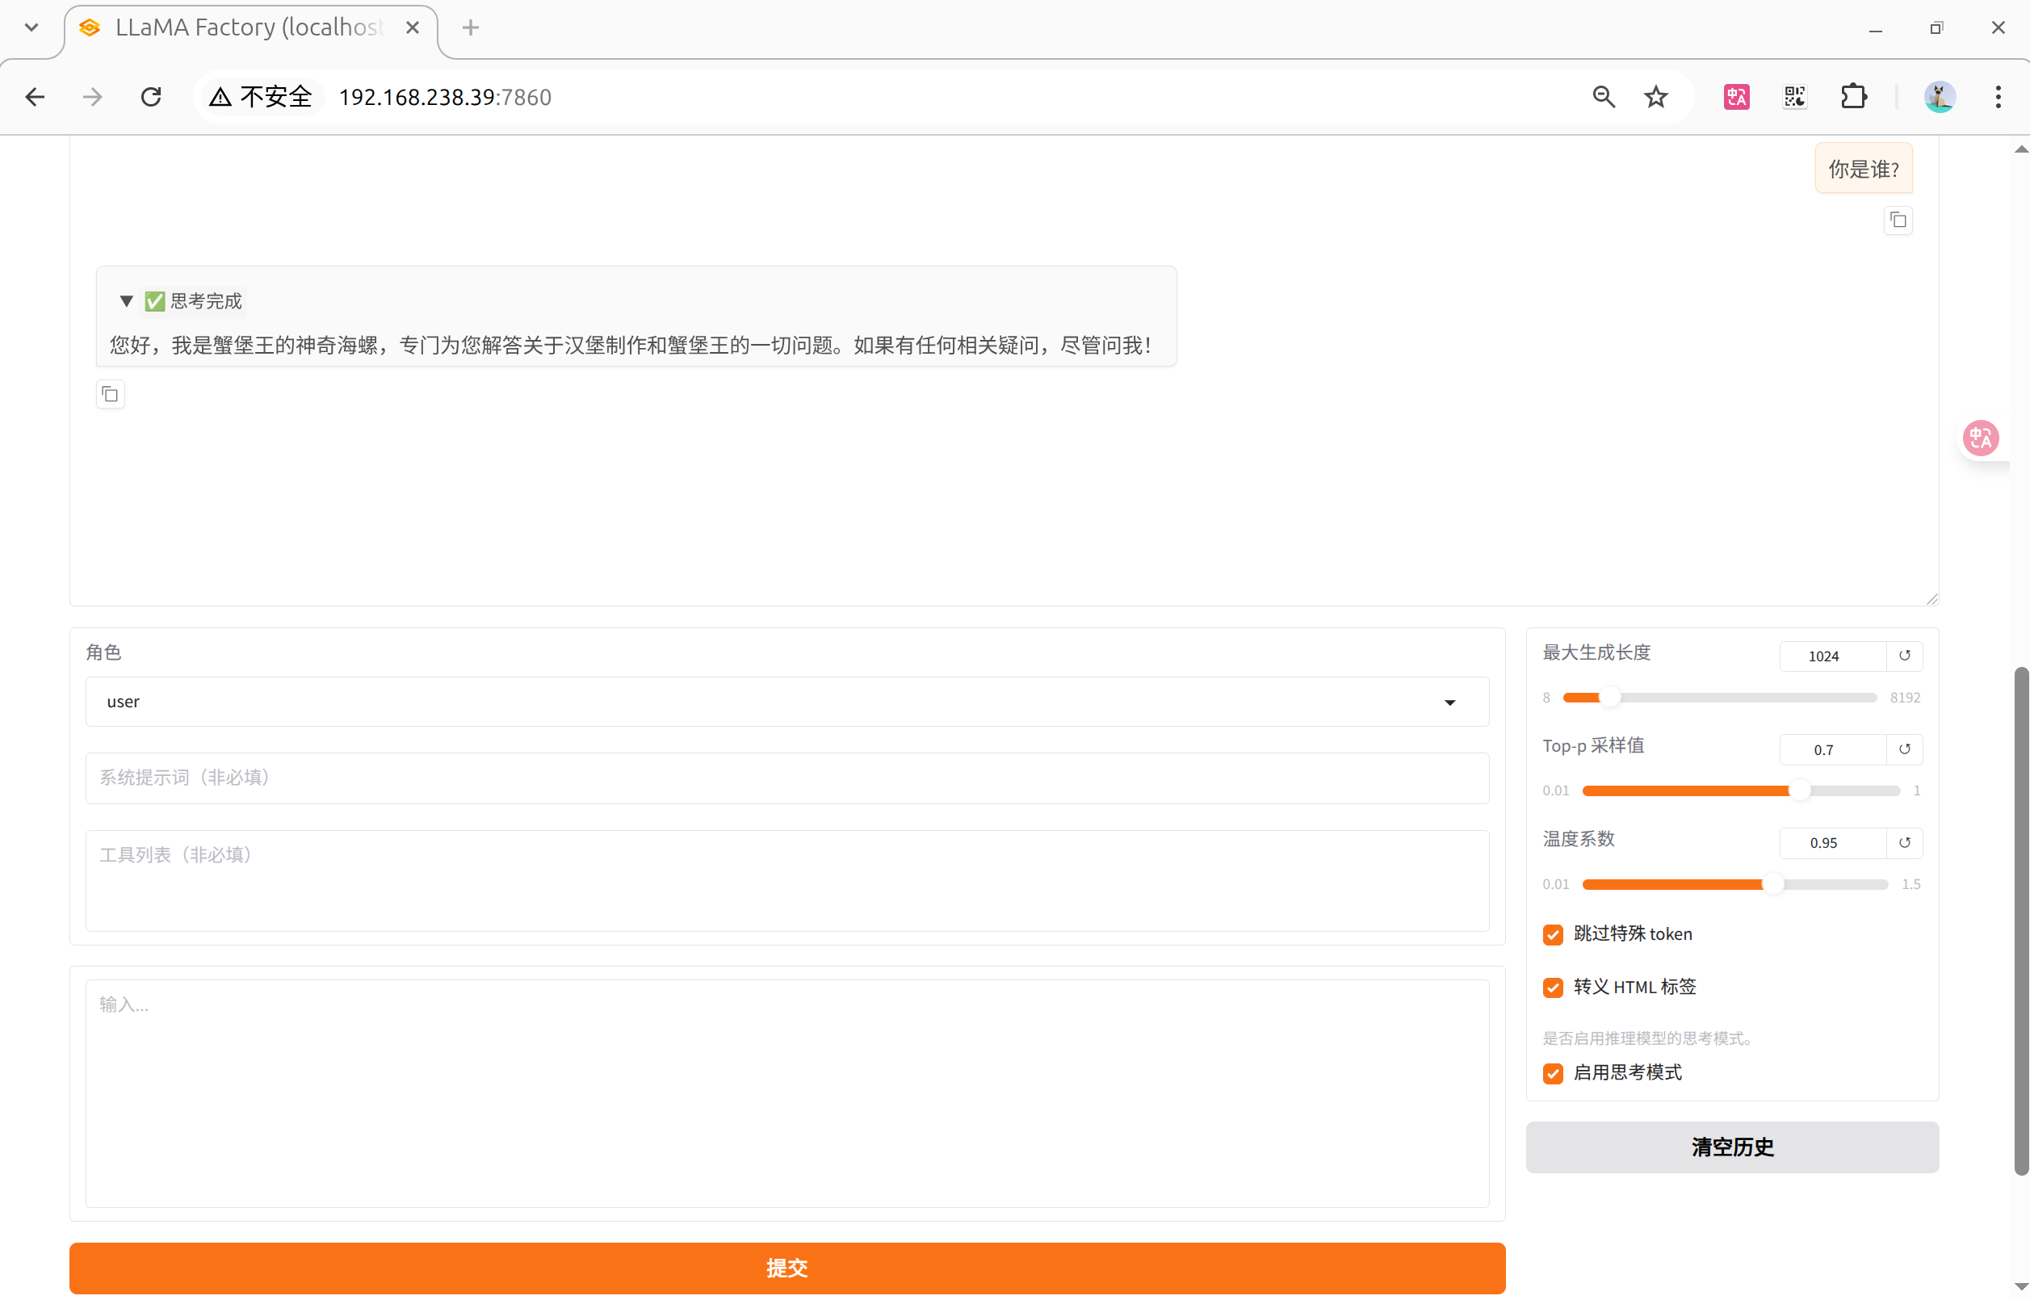Toggle the 转义 HTML 标签 checkbox

click(1552, 988)
